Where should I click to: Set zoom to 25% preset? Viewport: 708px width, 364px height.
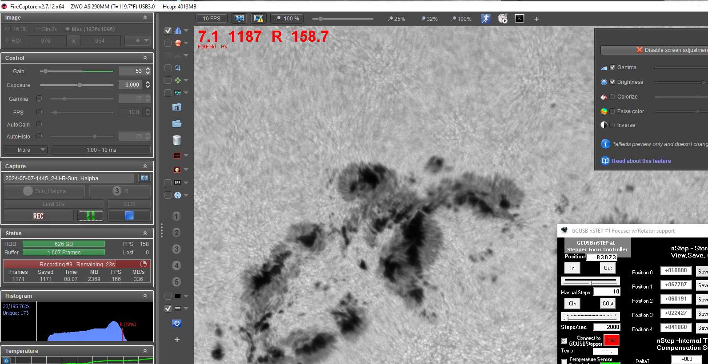[397, 19]
